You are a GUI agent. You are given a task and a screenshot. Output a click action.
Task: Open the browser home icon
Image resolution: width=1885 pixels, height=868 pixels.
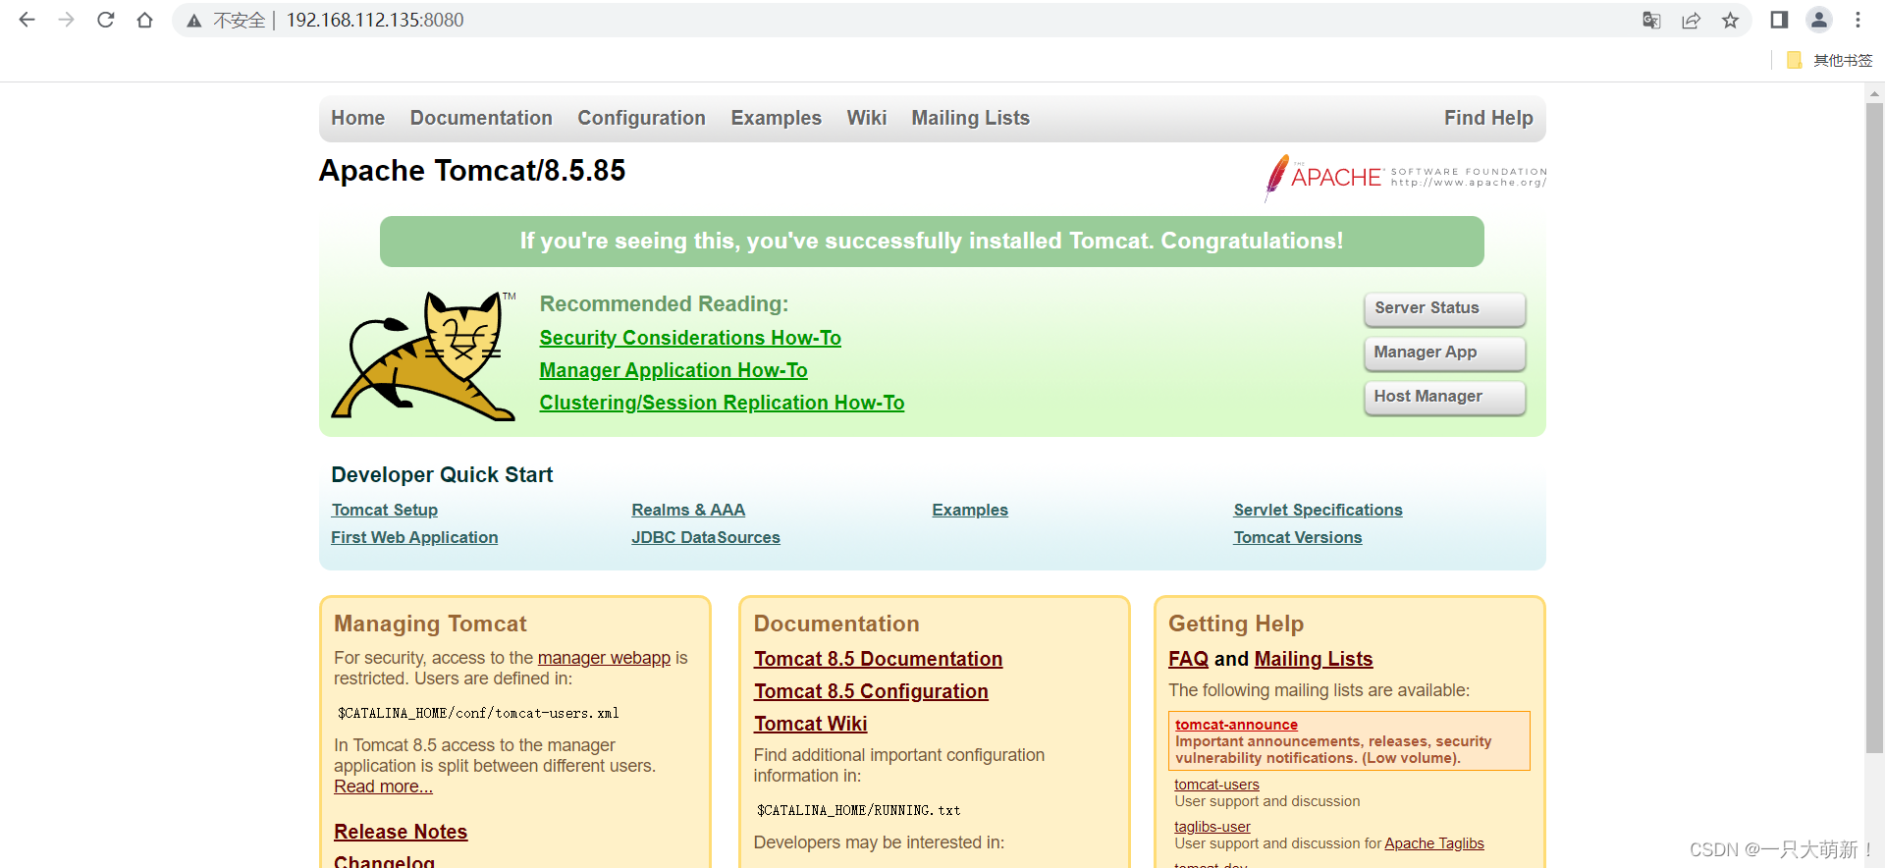(x=144, y=20)
